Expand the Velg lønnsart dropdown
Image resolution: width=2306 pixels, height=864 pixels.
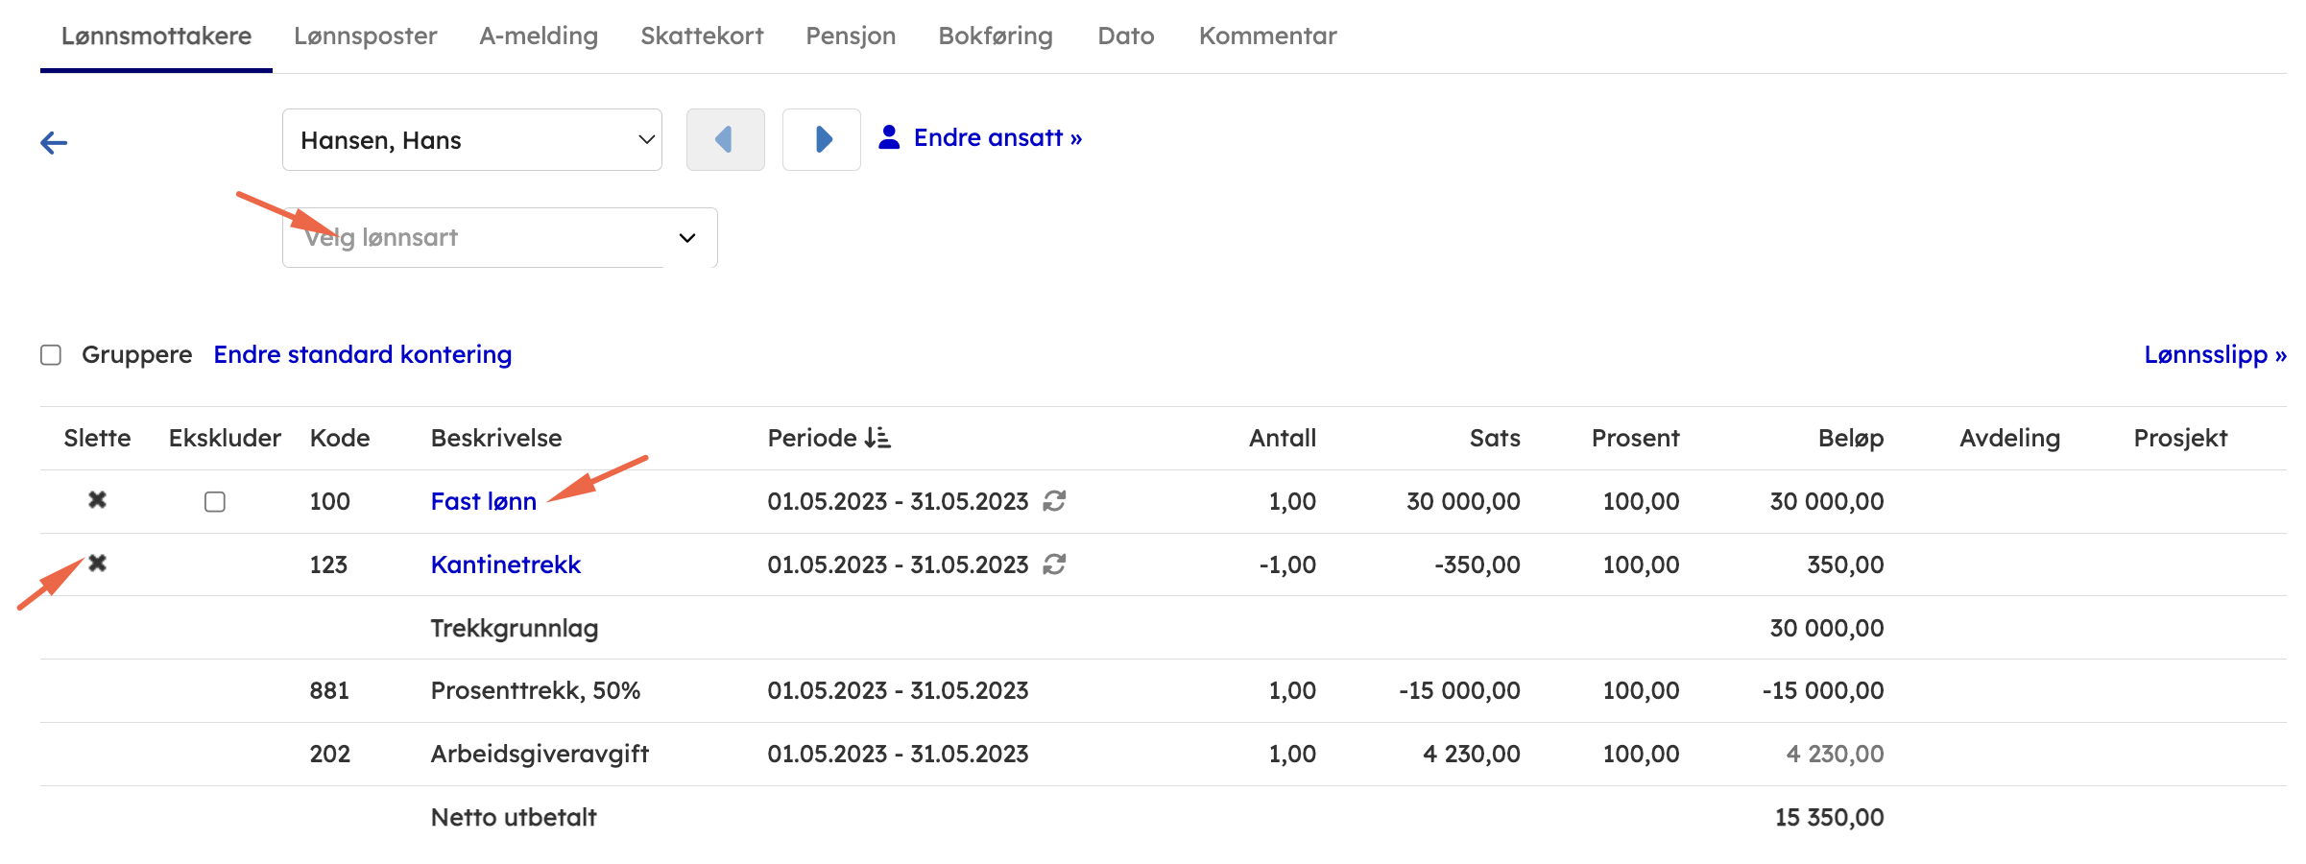tap(499, 238)
